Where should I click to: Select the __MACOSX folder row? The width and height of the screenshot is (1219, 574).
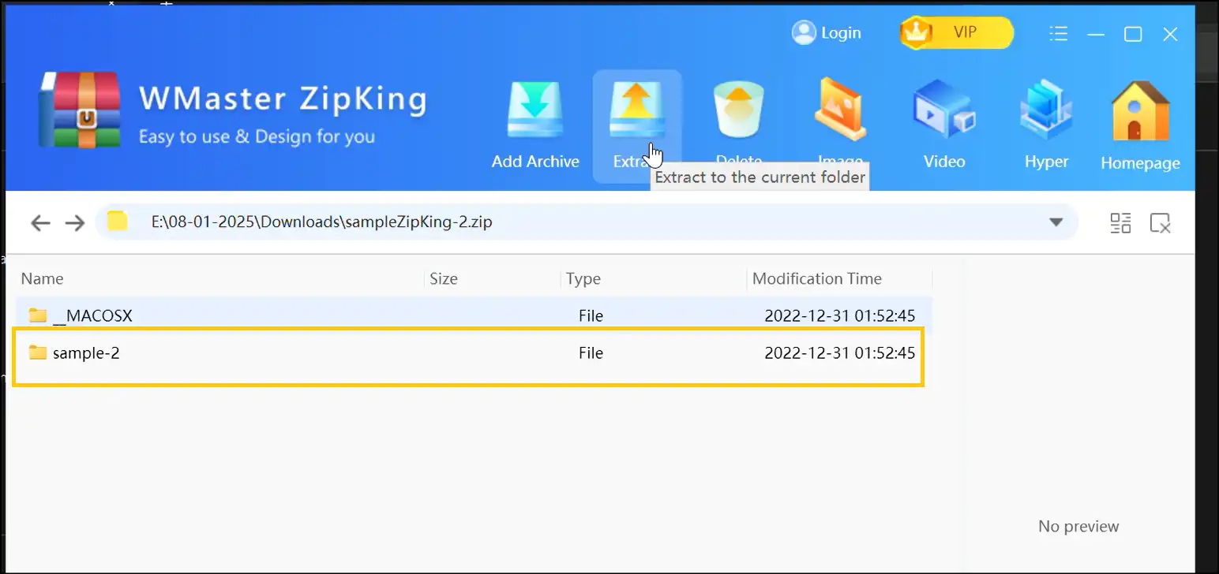(x=474, y=315)
